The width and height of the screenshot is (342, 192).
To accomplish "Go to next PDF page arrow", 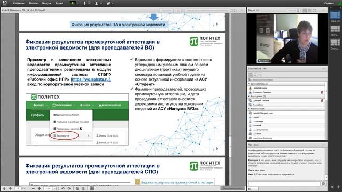I will tap(10, 188).
